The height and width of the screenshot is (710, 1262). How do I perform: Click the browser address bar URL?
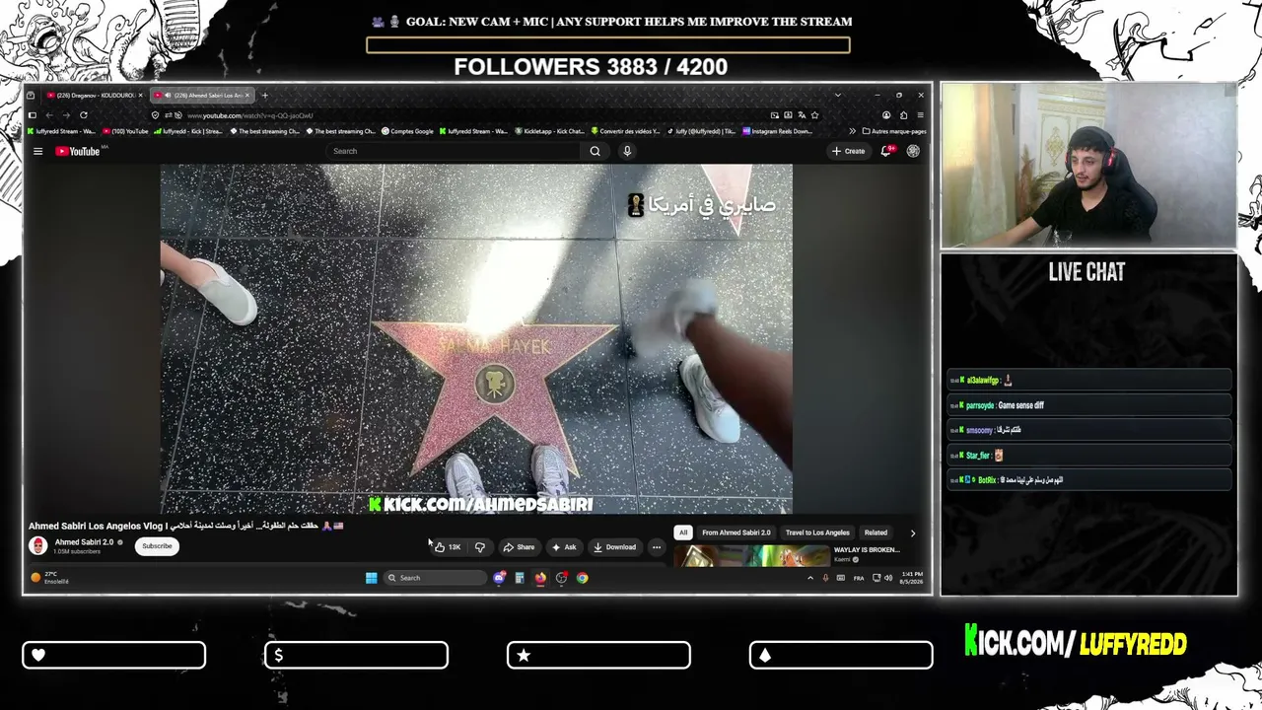pos(250,115)
